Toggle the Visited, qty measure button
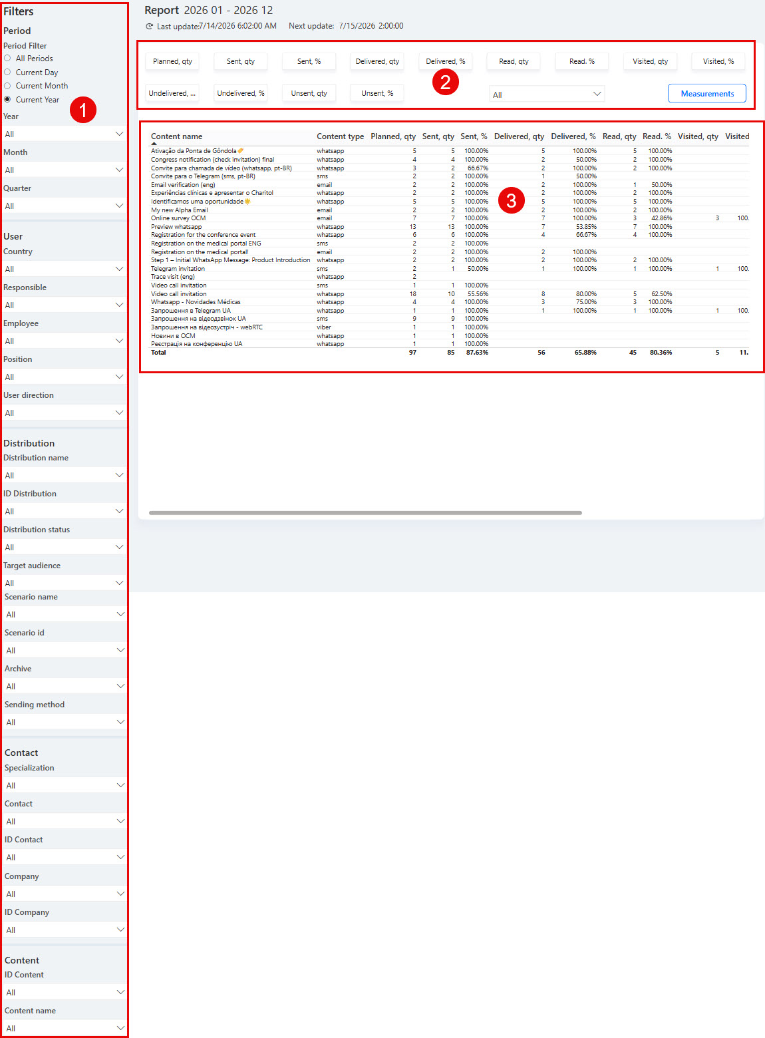 pos(651,61)
